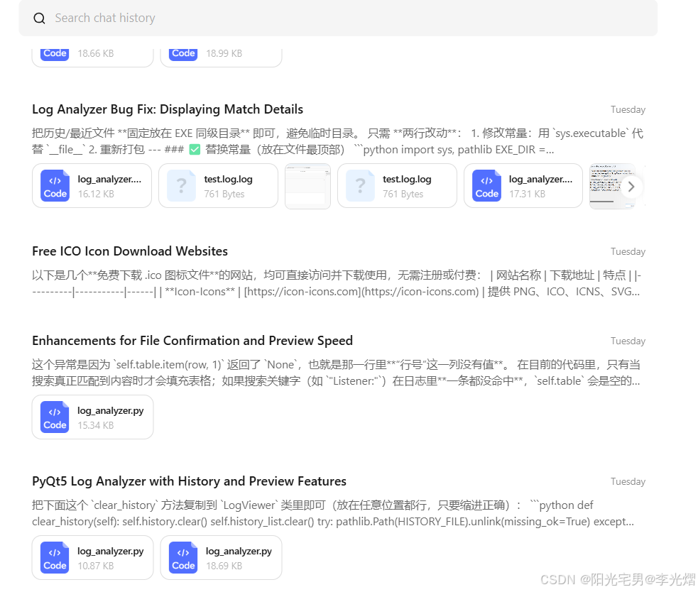Viewport: 698px width, 592px height.
Task: Click preview text mentioning self.table.item(row, 1)
Action: click(x=337, y=373)
